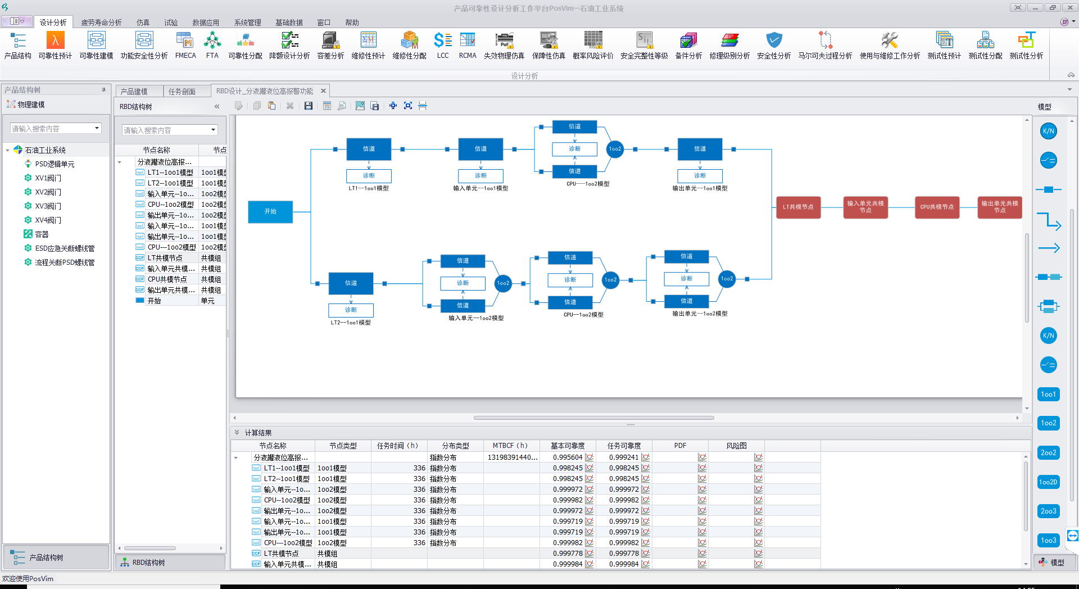Open the LCC cost tool
Screen dimensions: 1079x589
(x=443, y=46)
